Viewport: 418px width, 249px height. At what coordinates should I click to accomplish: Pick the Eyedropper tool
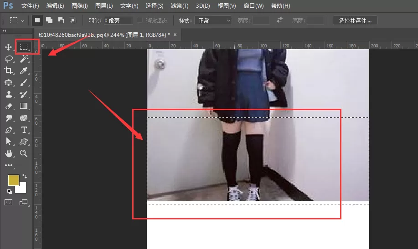tap(24, 71)
